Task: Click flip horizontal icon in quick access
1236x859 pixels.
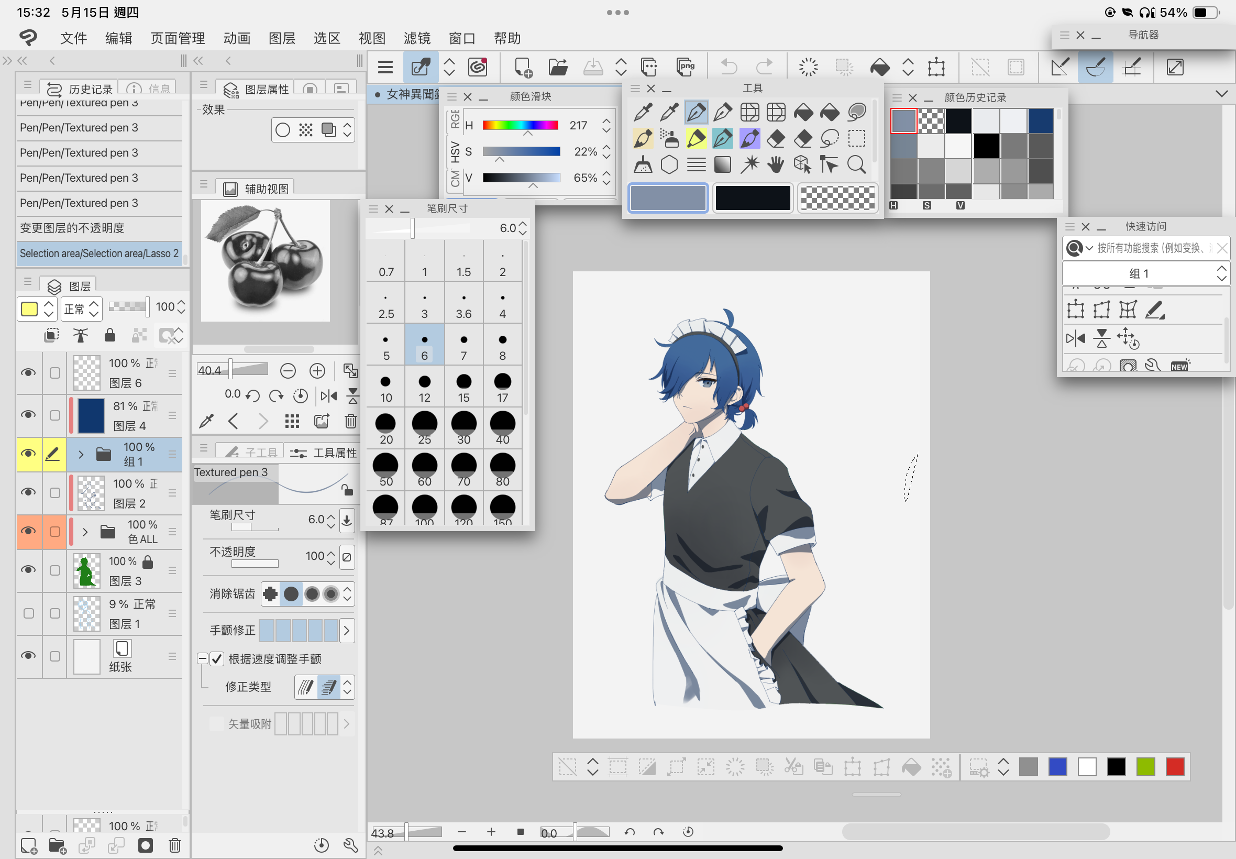Action: point(1075,337)
